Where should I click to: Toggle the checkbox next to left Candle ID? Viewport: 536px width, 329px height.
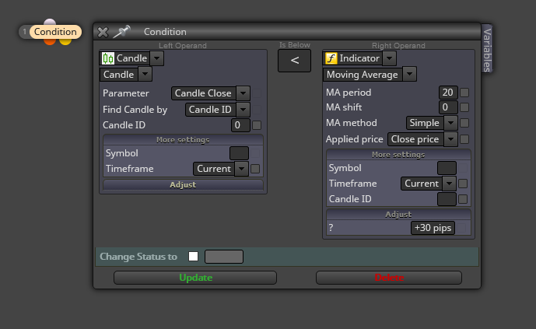pos(257,125)
